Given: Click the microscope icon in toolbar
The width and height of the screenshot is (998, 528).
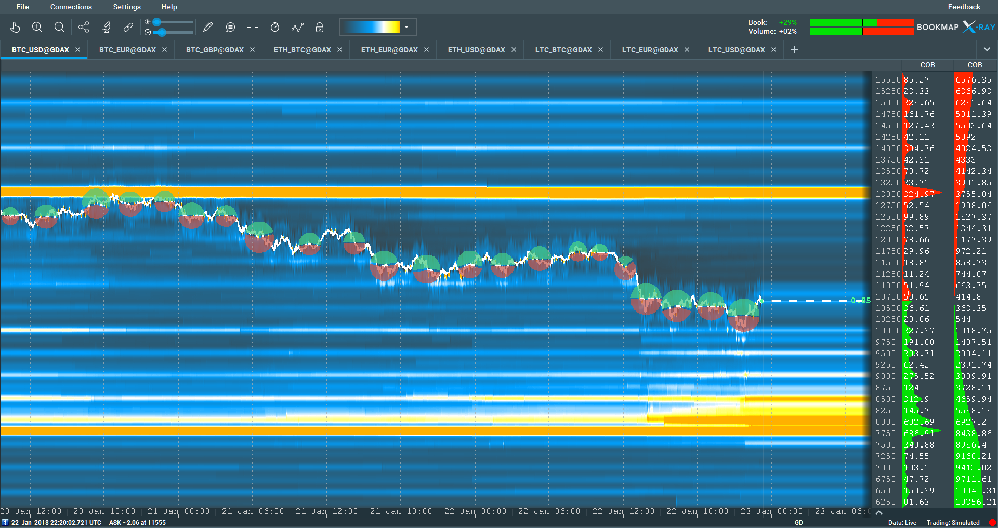Looking at the screenshot, I should (x=106, y=27).
